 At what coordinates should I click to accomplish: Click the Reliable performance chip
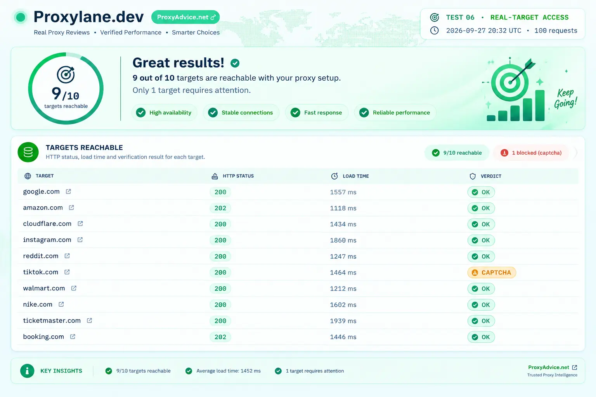[x=395, y=112]
